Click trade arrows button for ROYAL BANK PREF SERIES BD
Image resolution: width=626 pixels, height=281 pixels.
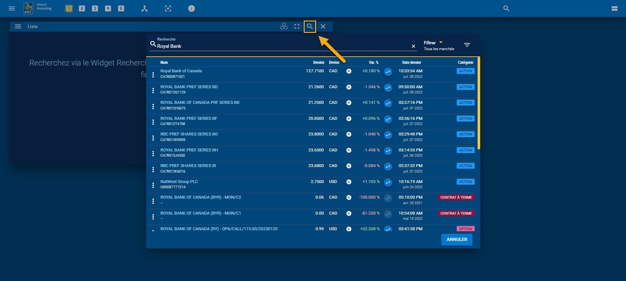pyautogui.click(x=388, y=88)
